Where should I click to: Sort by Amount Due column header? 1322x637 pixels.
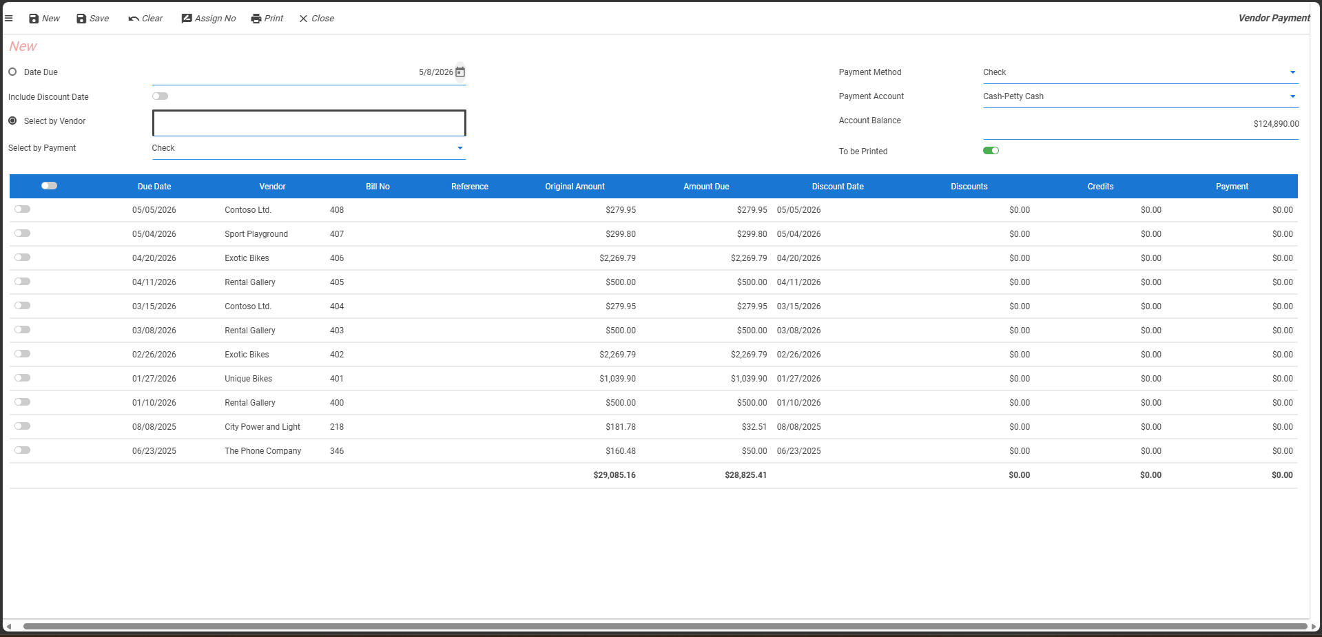(x=706, y=187)
